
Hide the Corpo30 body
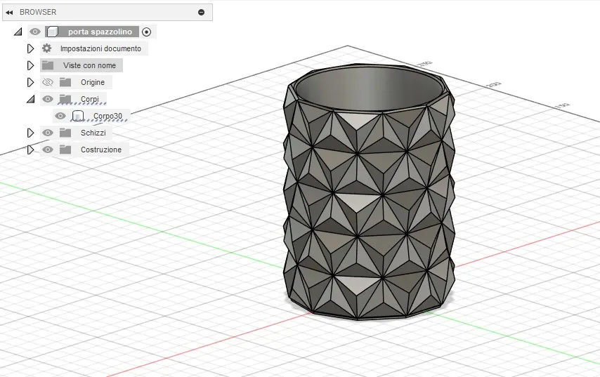(x=60, y=116)
